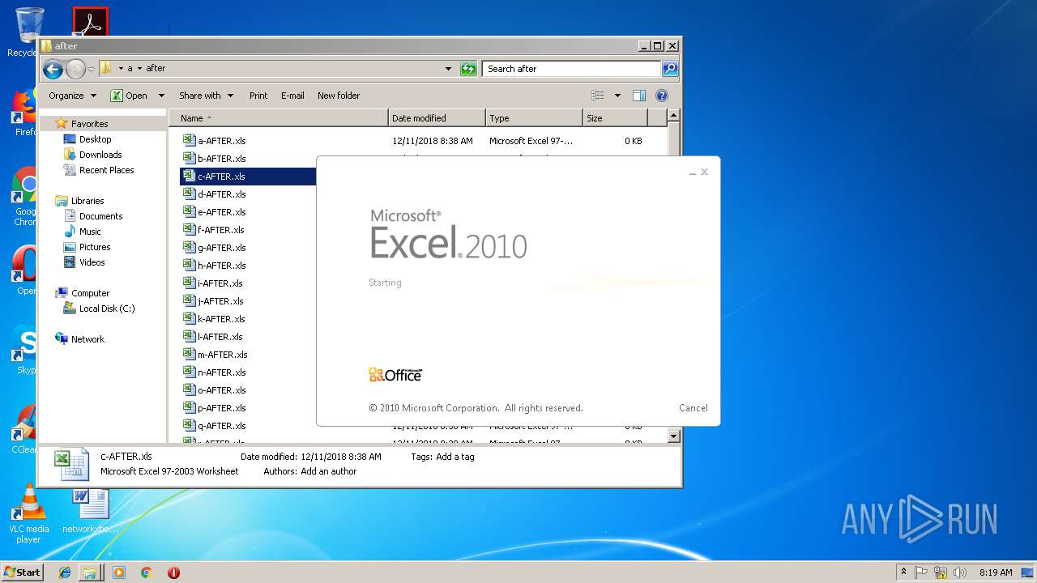Sort by the Type column header

[x=534, y=118]
